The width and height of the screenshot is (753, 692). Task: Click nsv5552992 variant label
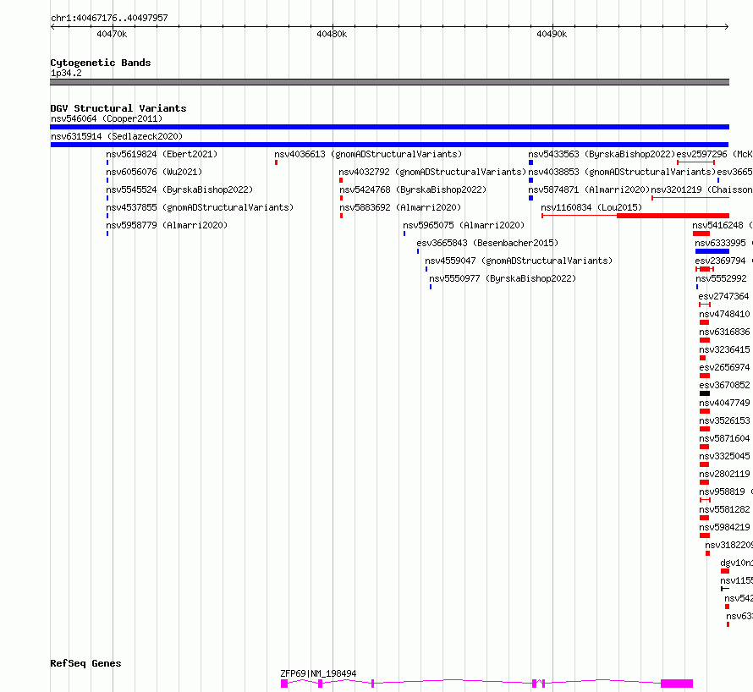coord(722,278)
